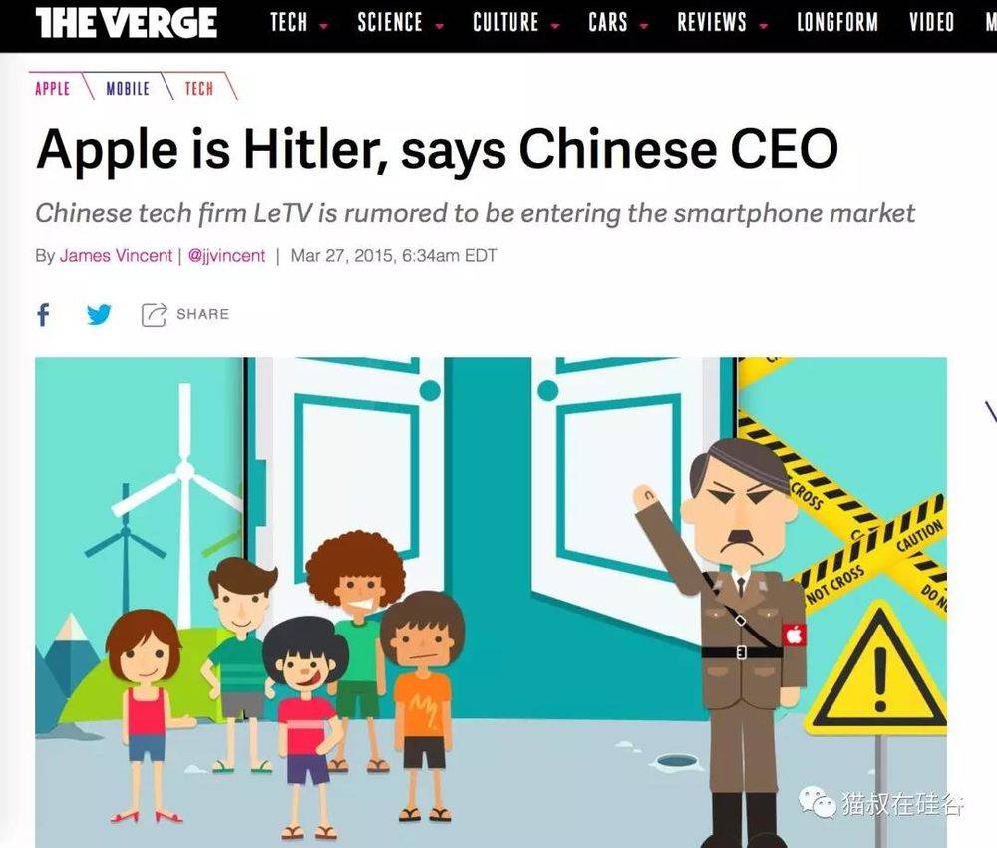Open the Video section
This screenshot has height=848, width=997.
931,22
